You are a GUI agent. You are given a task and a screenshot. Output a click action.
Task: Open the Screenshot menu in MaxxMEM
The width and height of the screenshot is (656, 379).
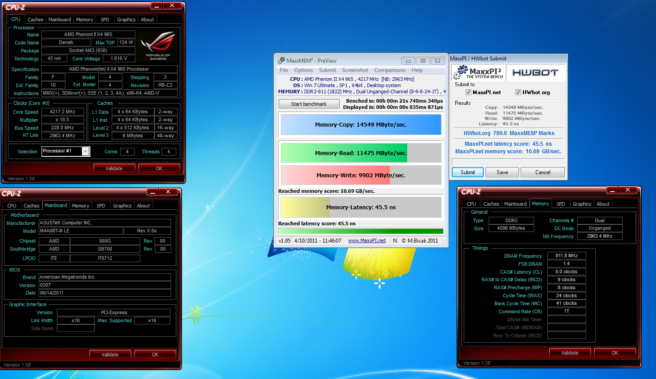tap(355, 70)
